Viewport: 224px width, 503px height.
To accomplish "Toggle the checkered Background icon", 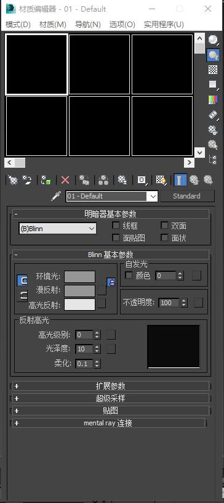I will click(212, 69).
